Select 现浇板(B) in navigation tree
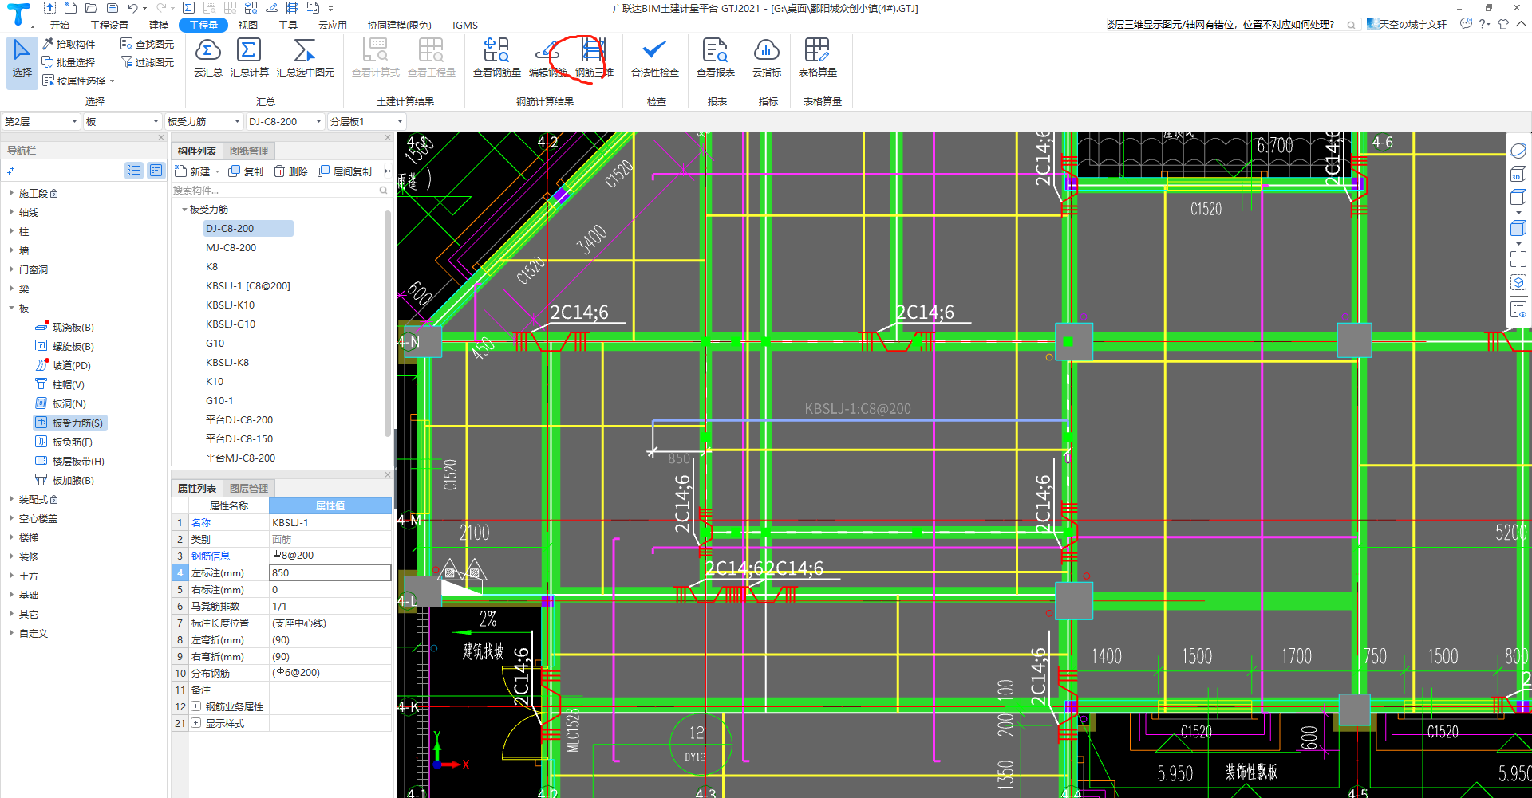The image size is (1532, 798). tap(65, 328)
